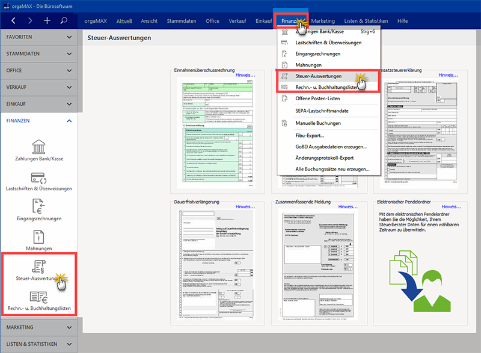Click bank icon in Finanzen menu
The height and width of the screenshot is (353, 481).
284,32
